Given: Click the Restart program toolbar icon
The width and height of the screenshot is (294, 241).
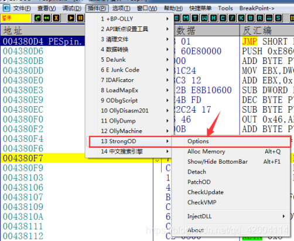Looking at the screenshot, I should (x=37, y=18).
